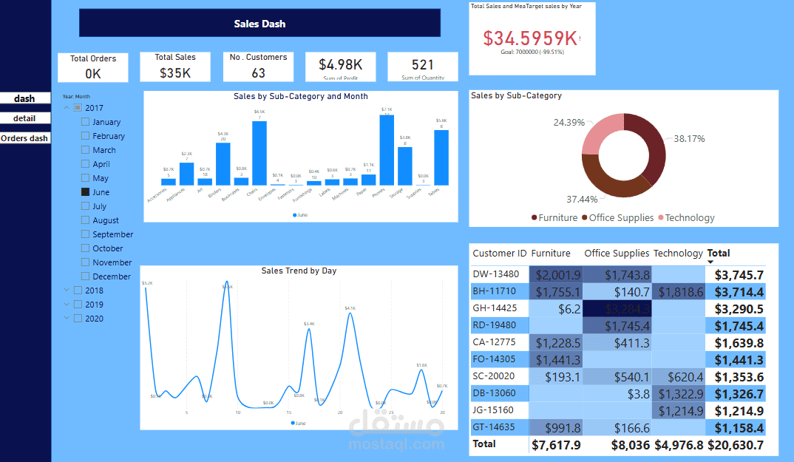Collapse the 2017 year node
This screenshot has height=462, width=794.
pos(67,108)
